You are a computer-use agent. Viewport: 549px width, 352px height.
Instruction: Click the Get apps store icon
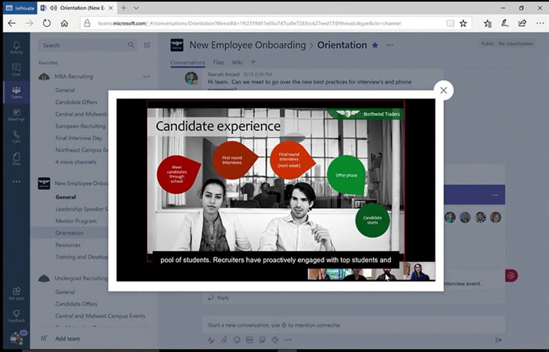[16, 293]
